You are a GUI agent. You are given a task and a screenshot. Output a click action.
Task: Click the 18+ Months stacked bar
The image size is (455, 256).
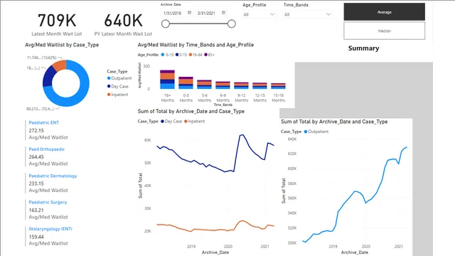click(168, 80)
